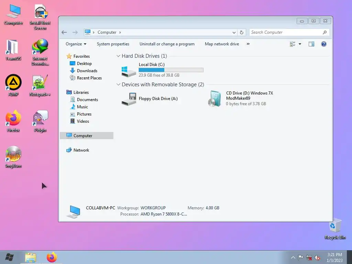
Task: Select Network in the navigation pane
Action: [78, 150]
